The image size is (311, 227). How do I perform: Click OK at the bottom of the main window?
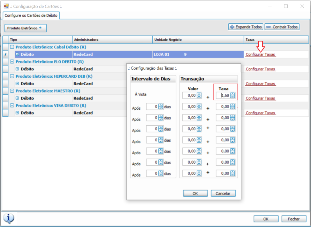pos(266,219)
